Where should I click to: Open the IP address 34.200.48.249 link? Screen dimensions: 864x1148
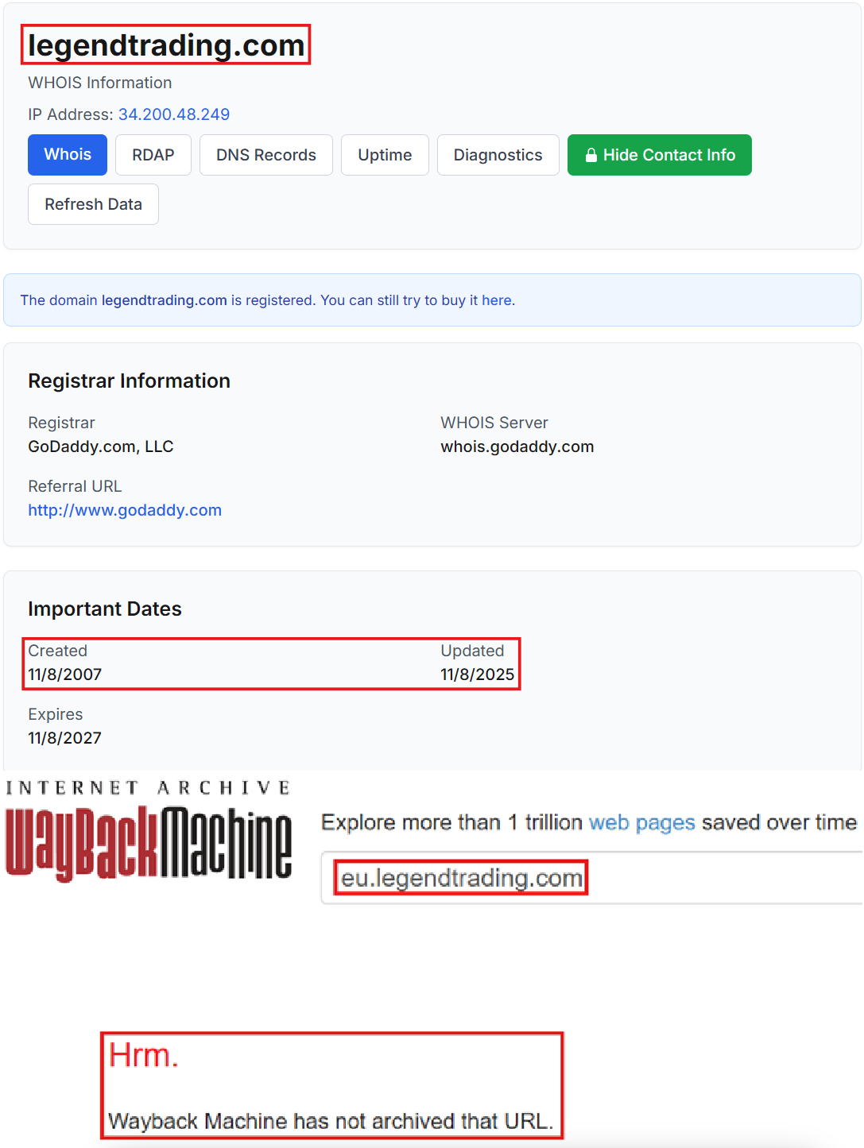pyautogui.click(x=174, y=114)
